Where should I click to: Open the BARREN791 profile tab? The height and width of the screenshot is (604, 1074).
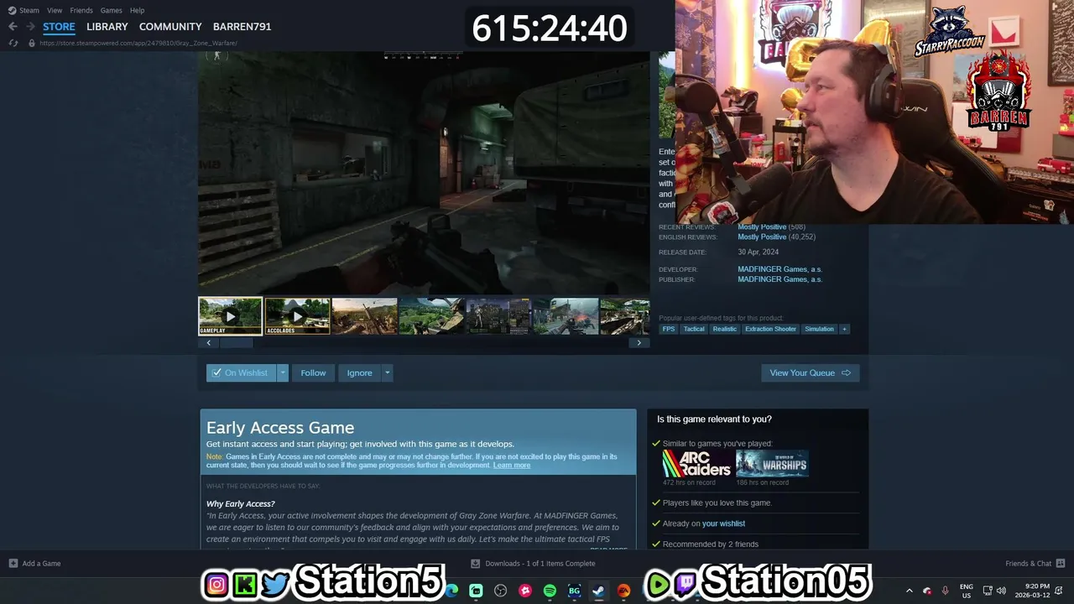(242, 27)
